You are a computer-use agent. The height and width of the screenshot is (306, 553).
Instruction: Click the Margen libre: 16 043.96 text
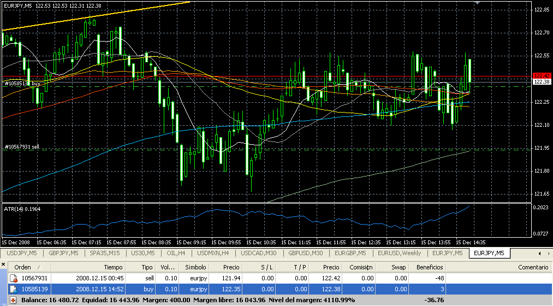(230, 300)
